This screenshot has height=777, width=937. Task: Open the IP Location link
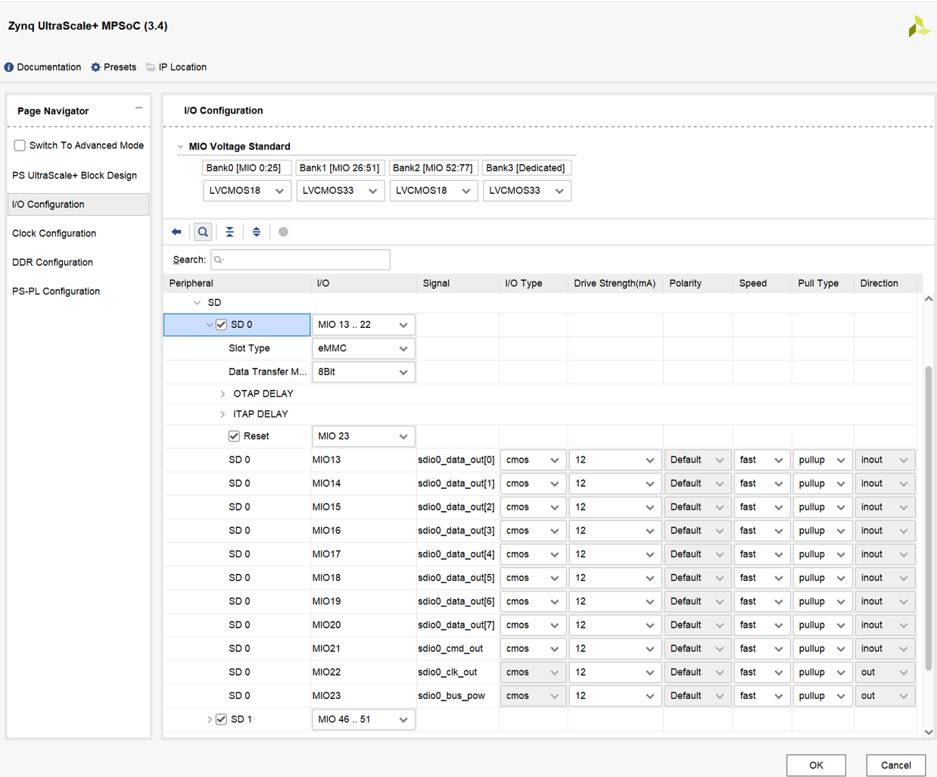[182, 67]
